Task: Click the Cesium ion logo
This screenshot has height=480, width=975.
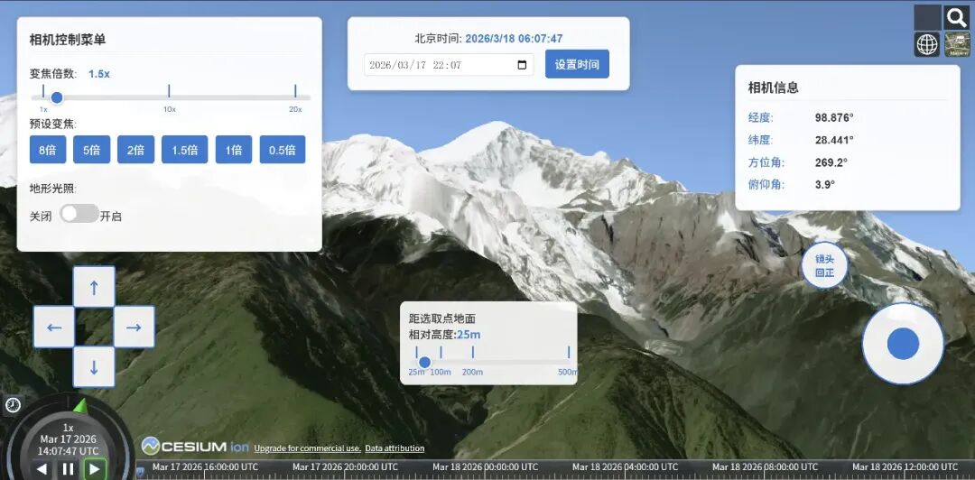Action: tap(195, 447)
